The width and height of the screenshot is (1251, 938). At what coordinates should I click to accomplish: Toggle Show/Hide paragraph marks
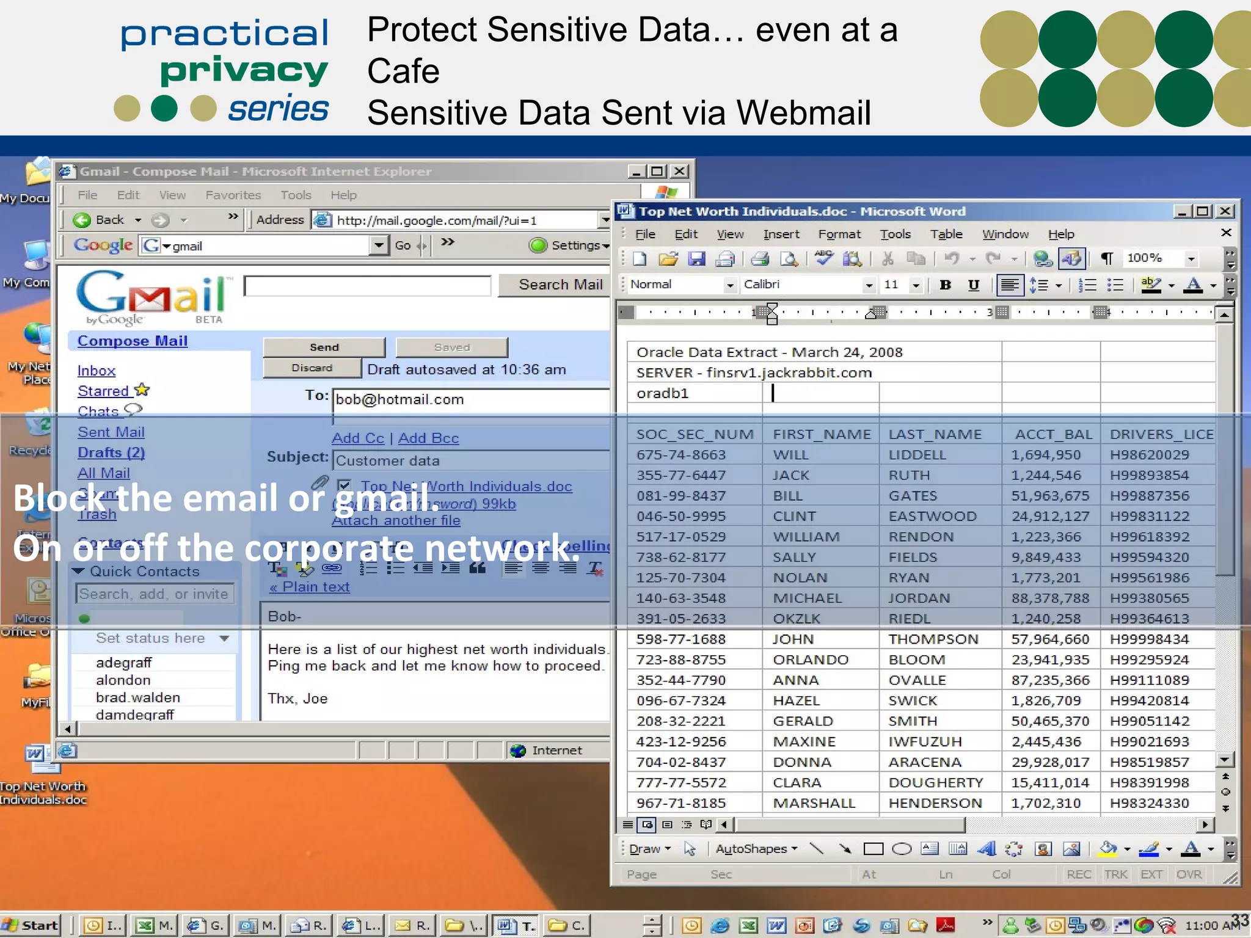[x=1106, y=259]
